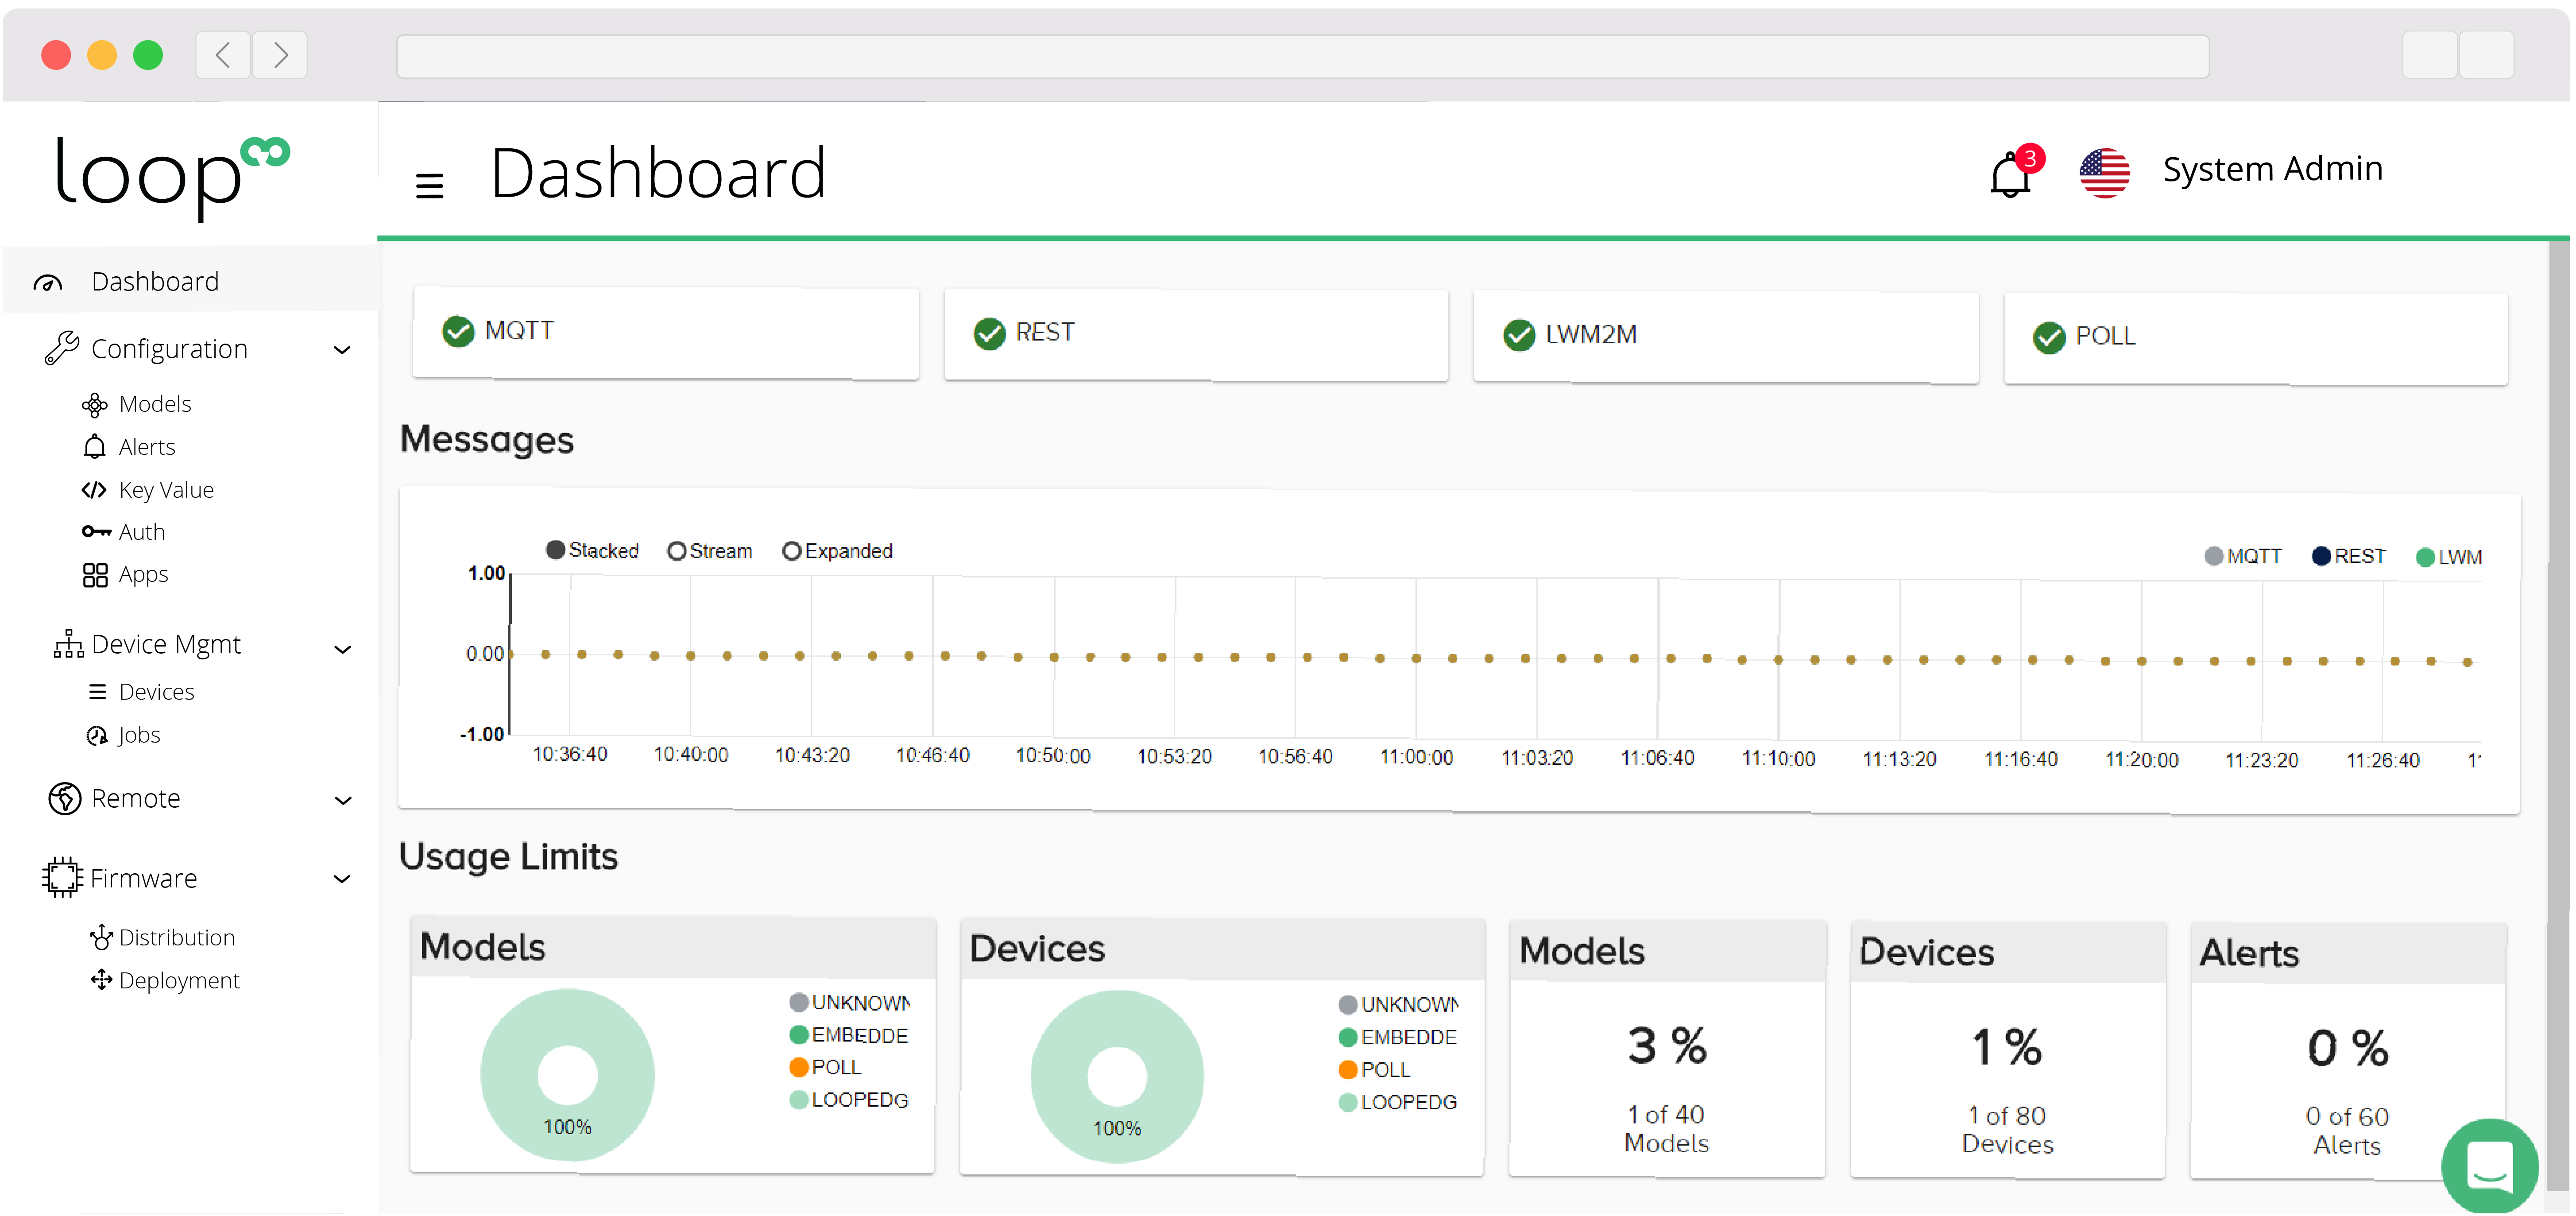
Task: Click the LWM2M green check status icon
Action: pos(1519,335)
